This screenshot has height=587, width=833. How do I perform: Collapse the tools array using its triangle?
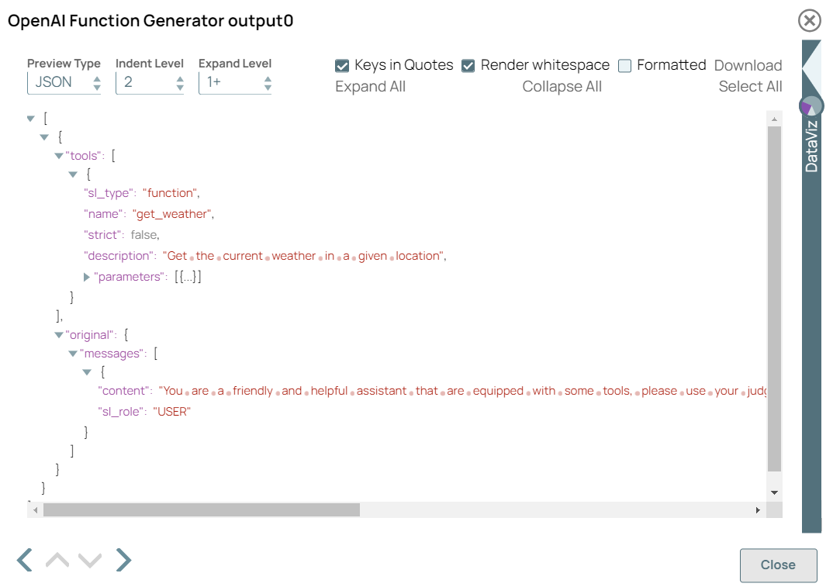click(x=59, y=155)
